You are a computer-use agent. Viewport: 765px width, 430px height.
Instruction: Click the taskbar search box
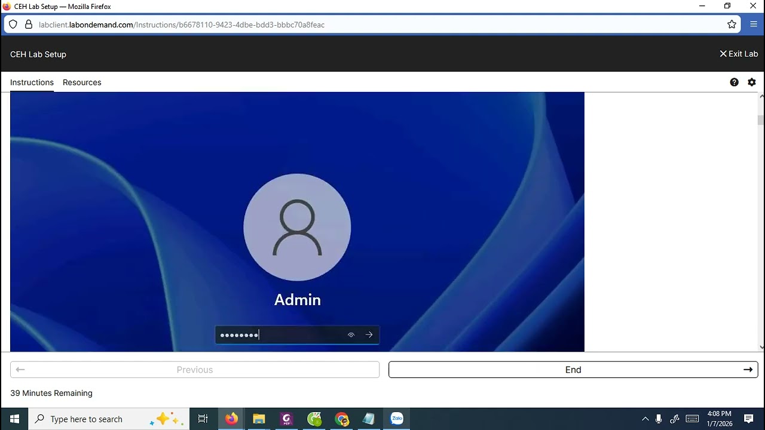[109, 419]
